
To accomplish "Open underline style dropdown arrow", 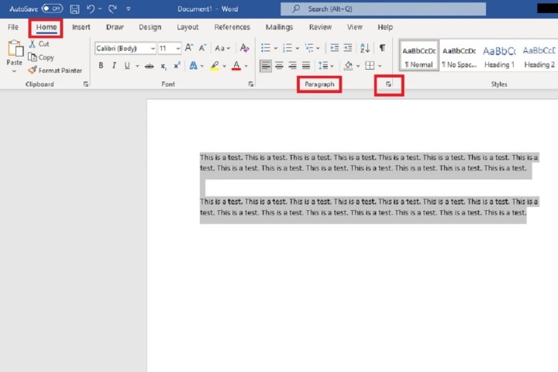I will coord(137,66).
